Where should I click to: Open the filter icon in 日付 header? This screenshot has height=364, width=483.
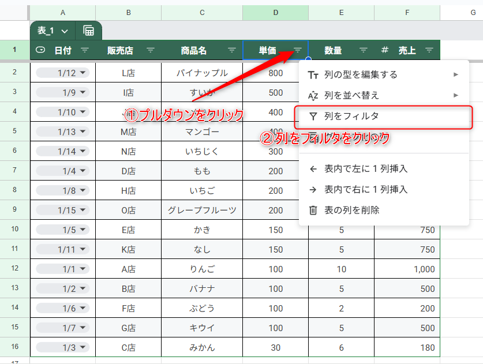(x=85, y=51)
